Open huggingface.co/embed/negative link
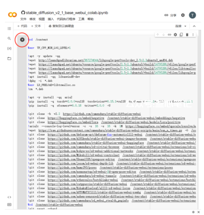 tap(76, 118)
